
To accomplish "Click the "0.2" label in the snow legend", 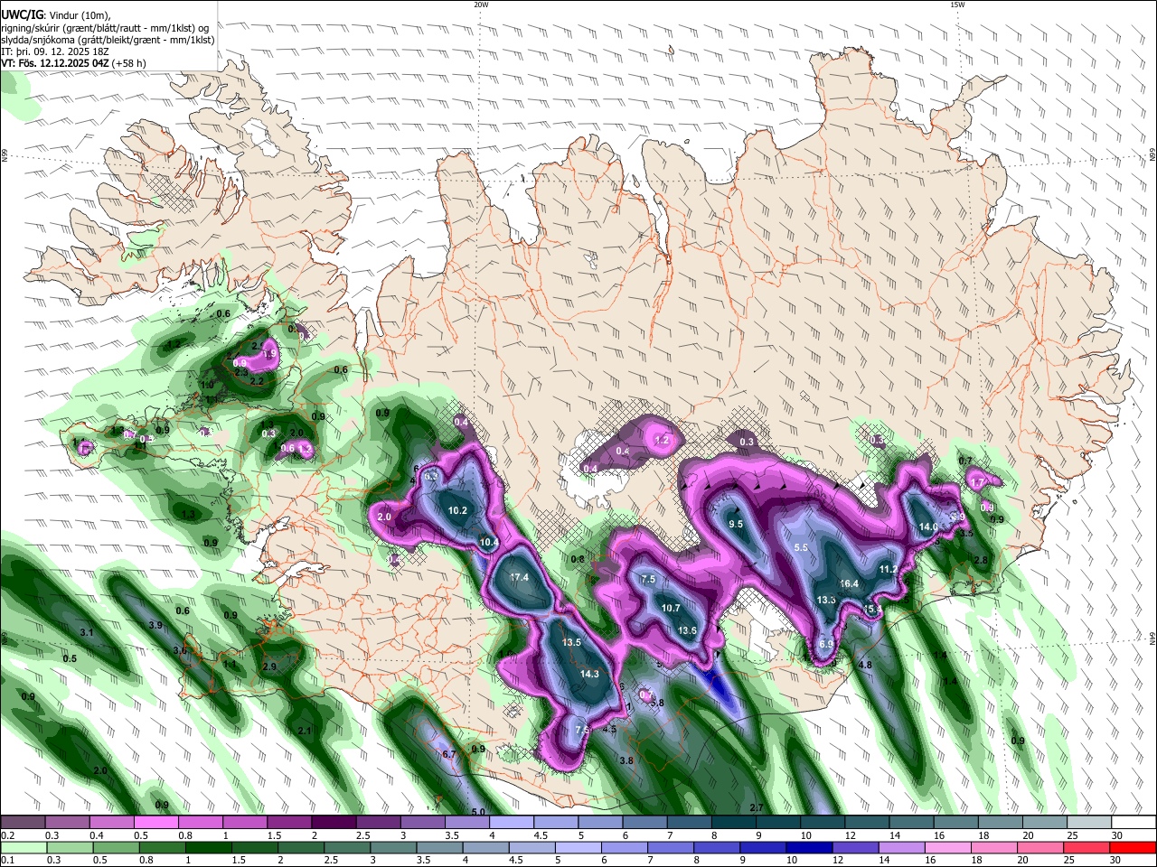I will (x=7, y=835).
